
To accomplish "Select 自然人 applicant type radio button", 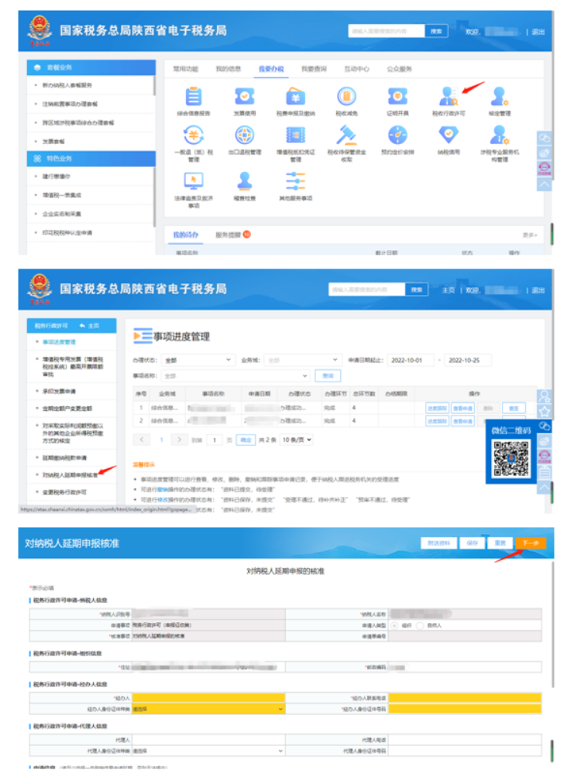I will pos(419,625).
